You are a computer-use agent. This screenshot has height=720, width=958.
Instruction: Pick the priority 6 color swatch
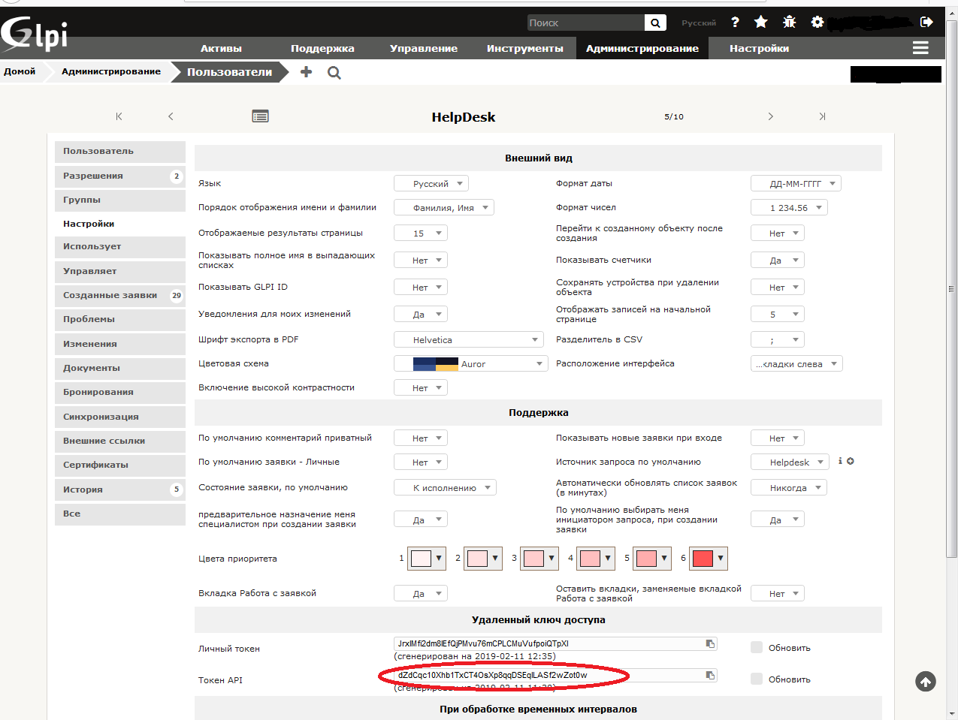coord(708,558)
